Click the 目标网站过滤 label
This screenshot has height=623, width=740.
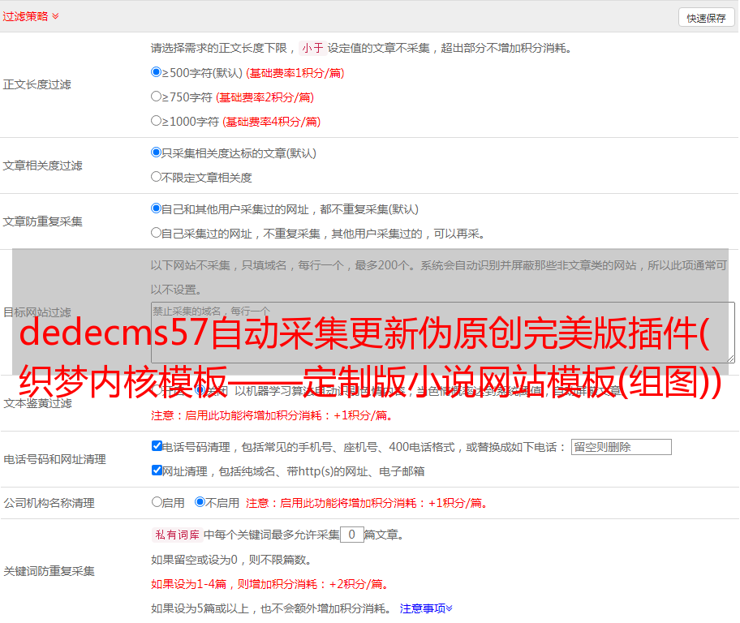pyautogui.click(x=37, y=312)
